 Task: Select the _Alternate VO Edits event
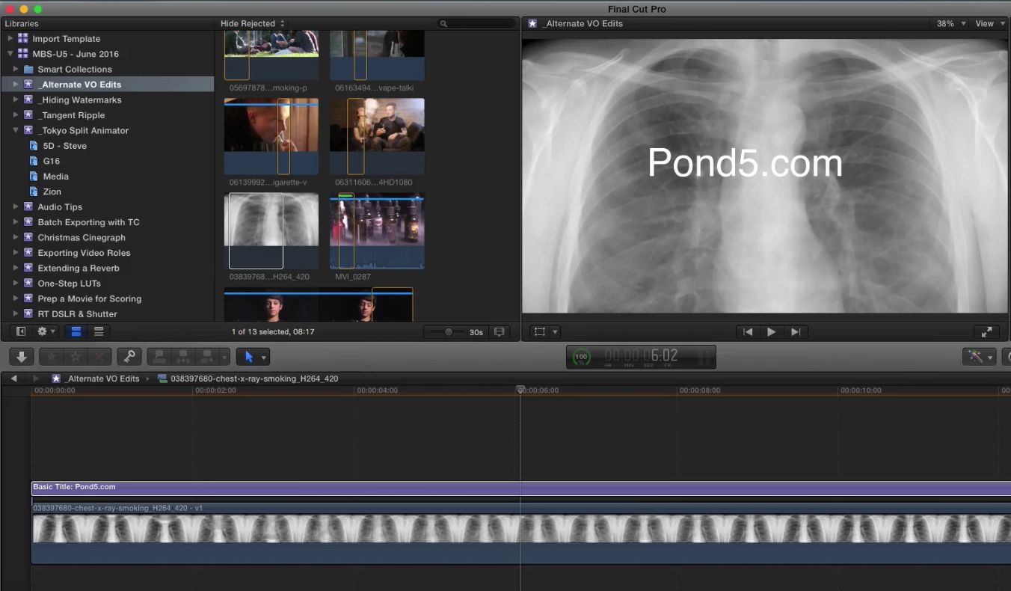pos(107,85)
